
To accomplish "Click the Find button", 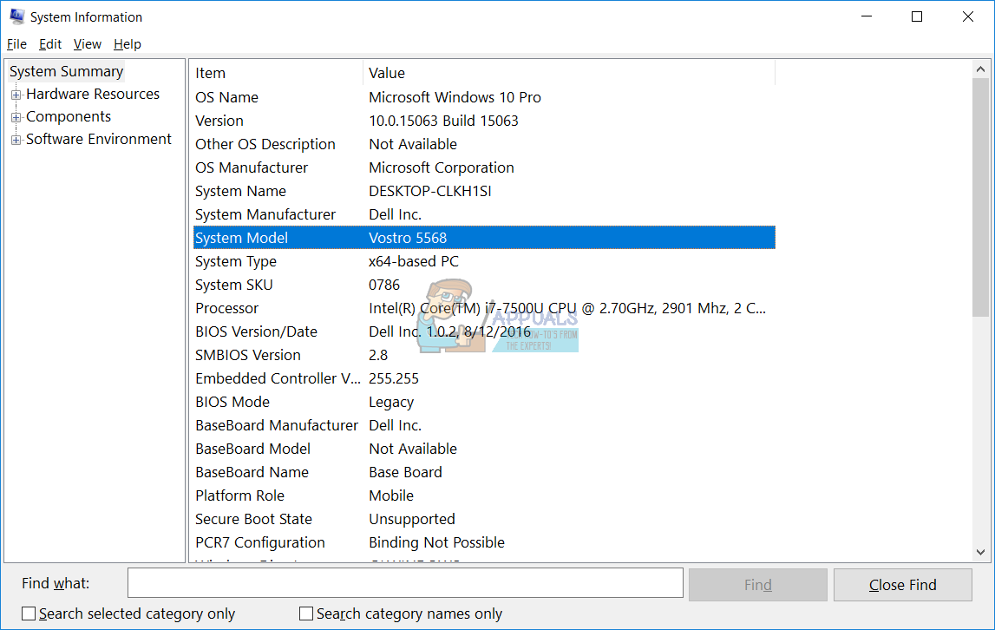I will point(757,585).
